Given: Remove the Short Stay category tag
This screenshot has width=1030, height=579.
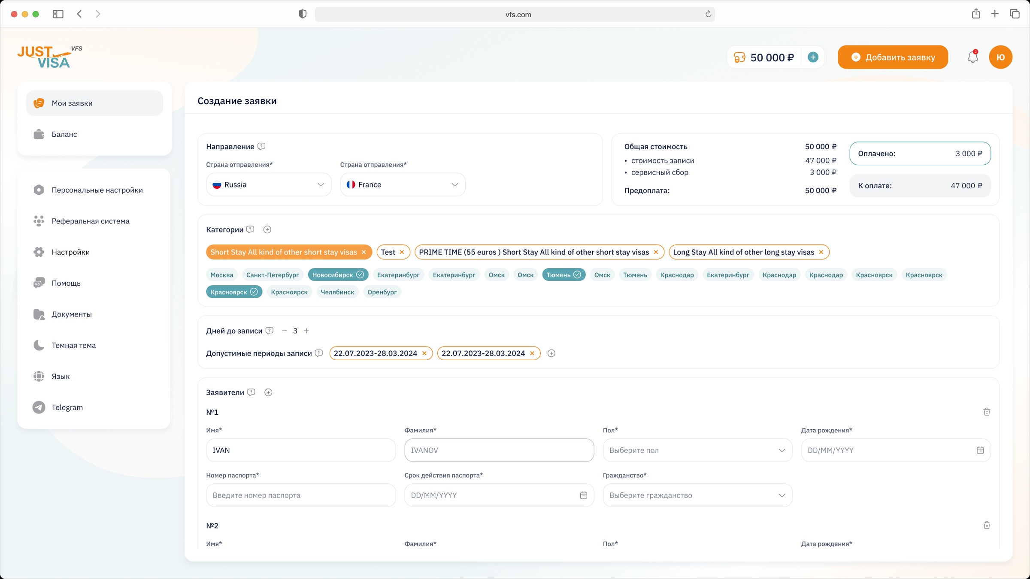Looking at the screenshot, I should click(364, 252).
